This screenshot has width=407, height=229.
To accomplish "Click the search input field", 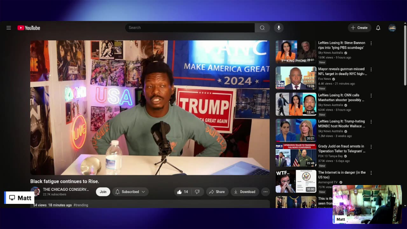I will 190,28.
